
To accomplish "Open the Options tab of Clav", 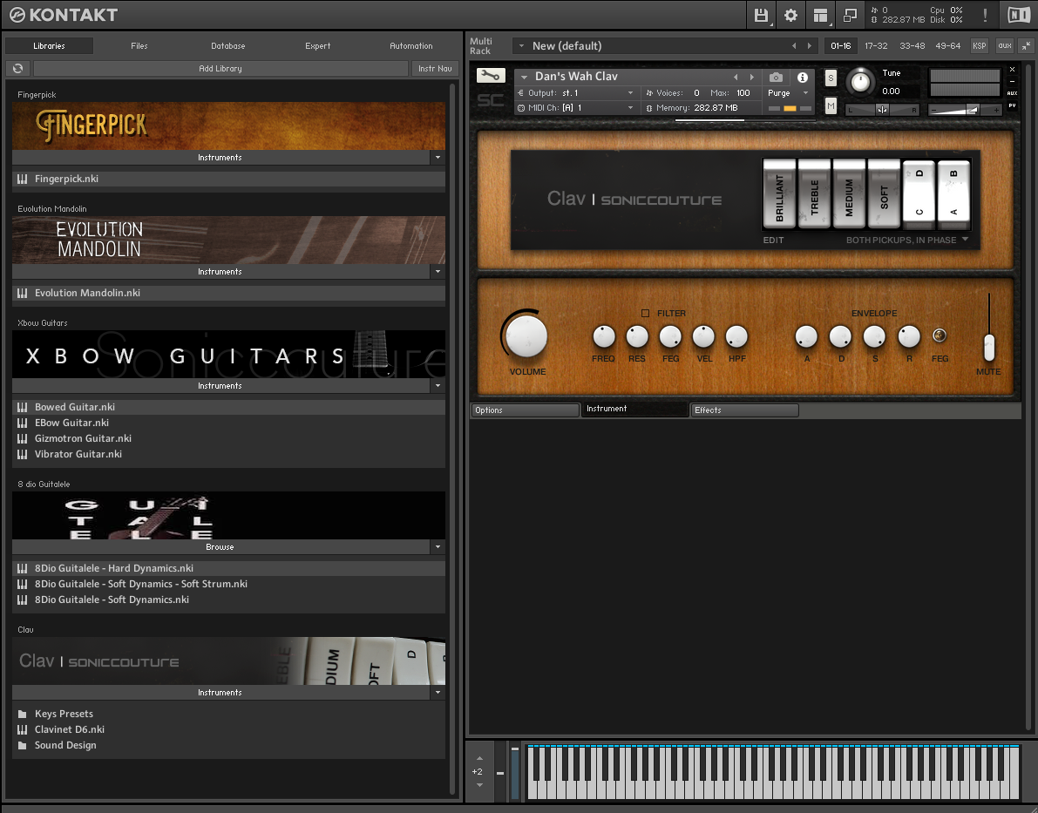I will click(525, 410).
